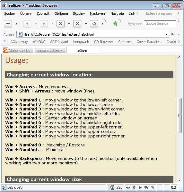Click the asterisk at the start of favorites bar

coord(4,41)
